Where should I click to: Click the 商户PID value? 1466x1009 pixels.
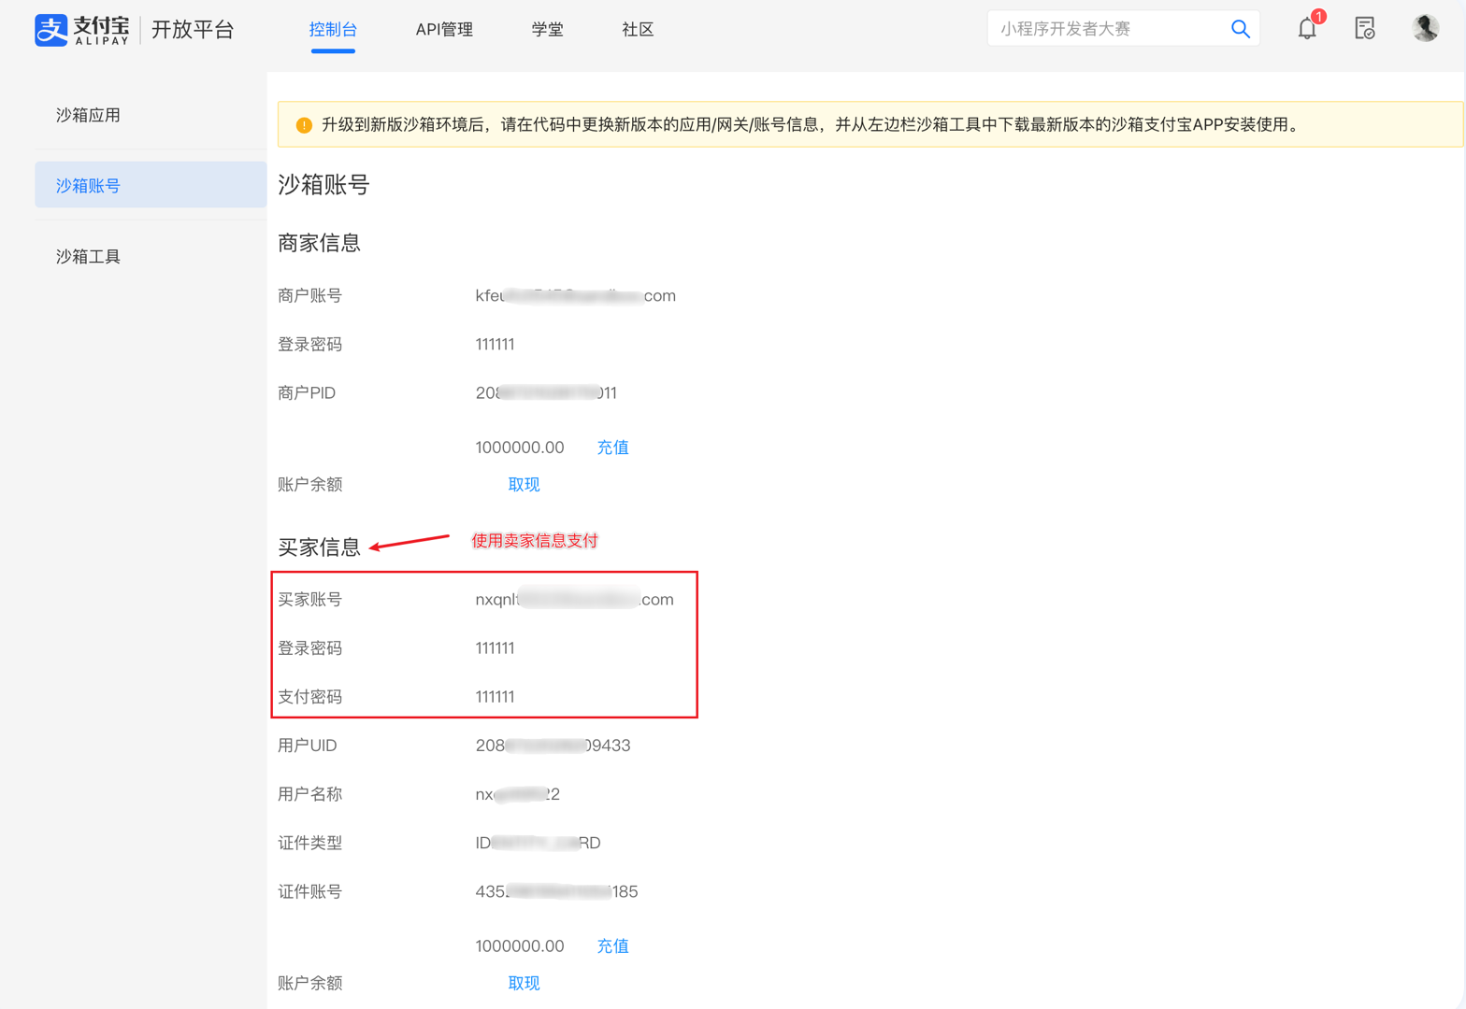546,392
